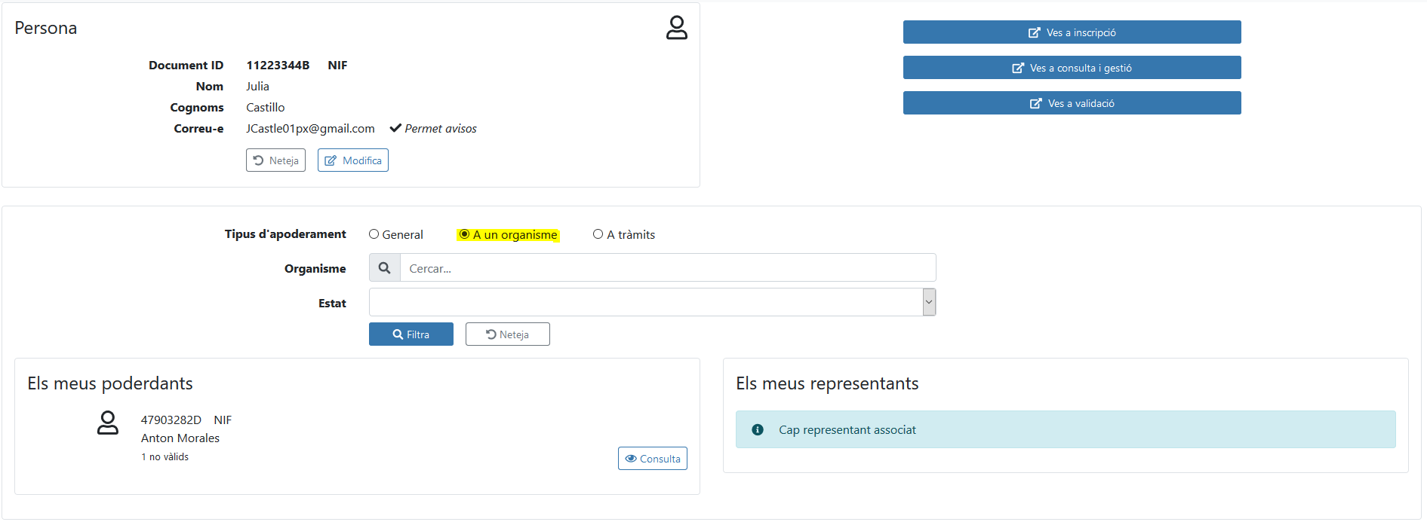Click the 'Permet avisos' checkmark icon
The height and width of the screenshot is (525, 1427).
(x=395, y=129)
